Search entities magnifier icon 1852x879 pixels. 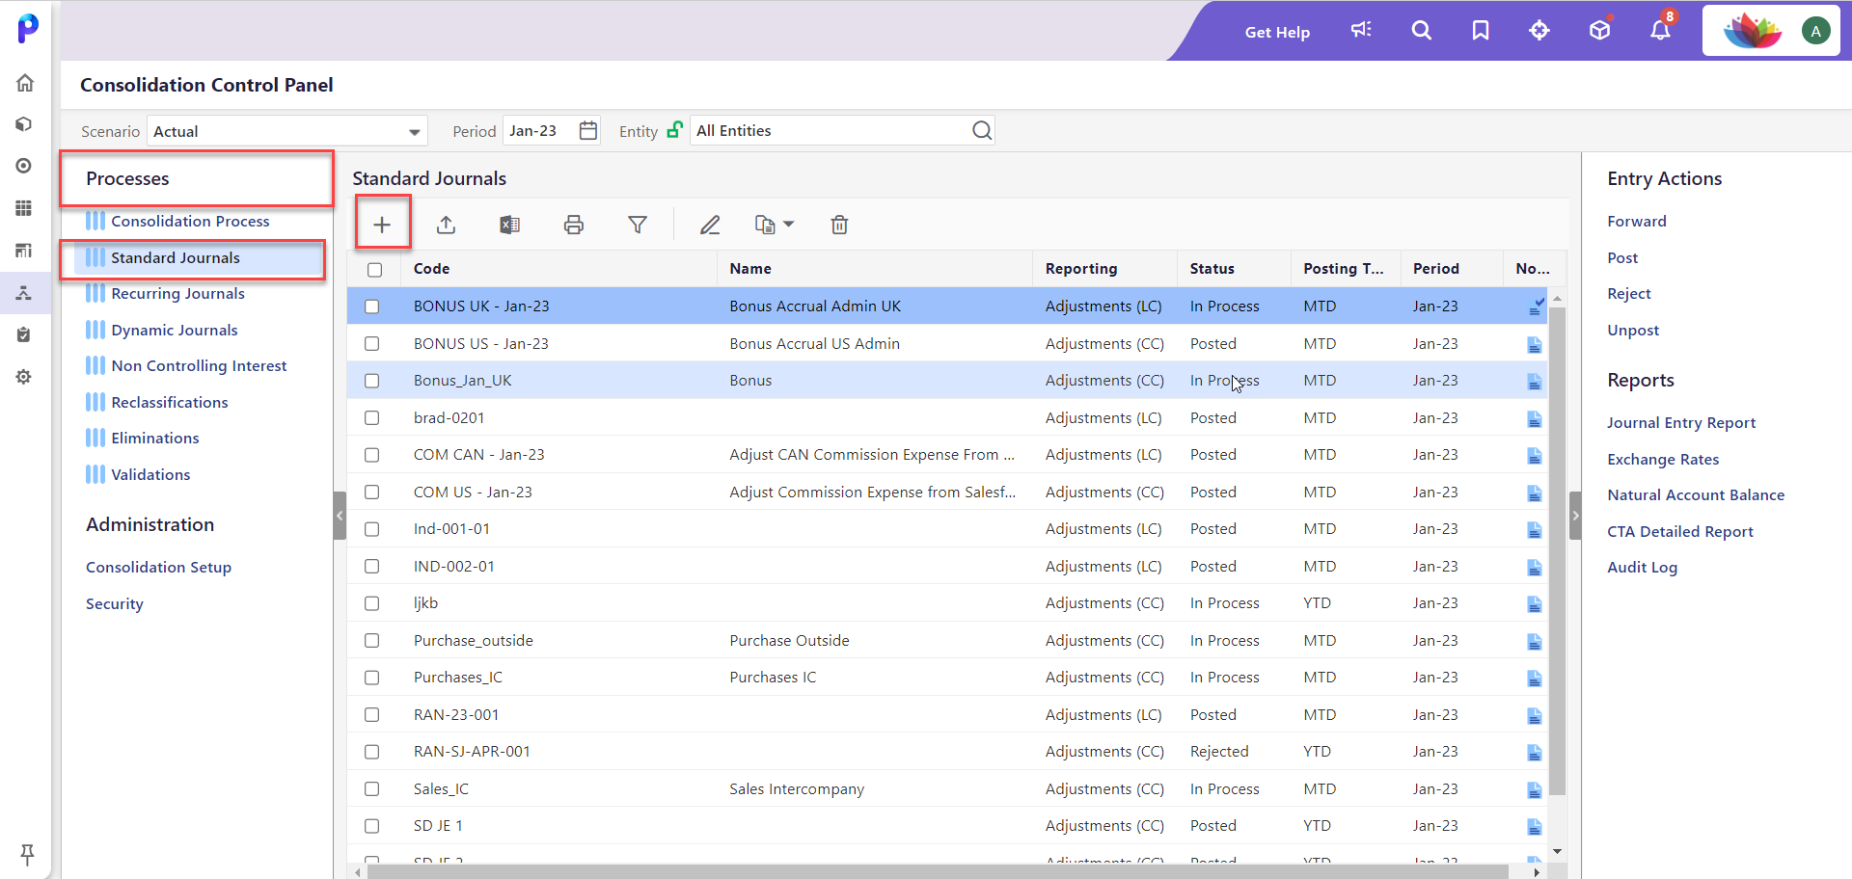982,130
